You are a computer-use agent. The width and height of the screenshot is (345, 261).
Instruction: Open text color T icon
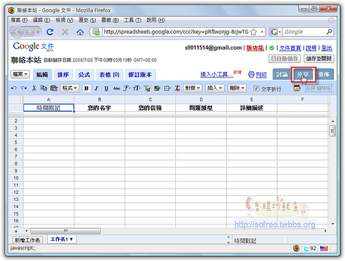pyautogui.click(x=147, y=88)
